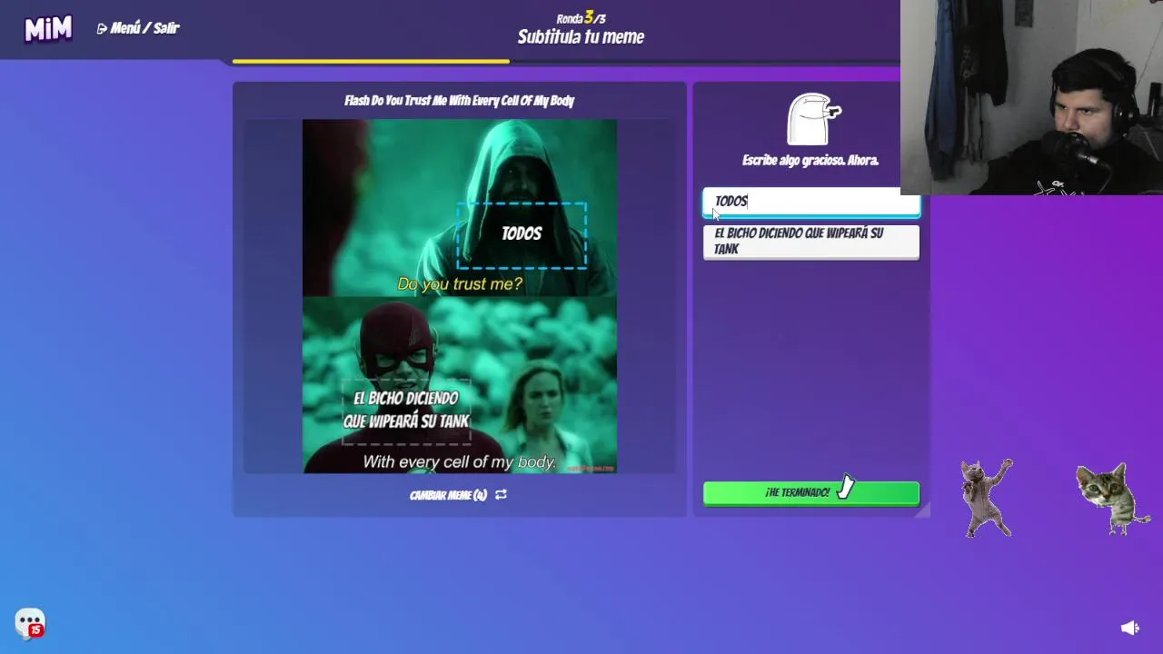Click the exit arrow icon beside Menú
This screenshot has height=654, width=1163.
(x=102, y=28)
